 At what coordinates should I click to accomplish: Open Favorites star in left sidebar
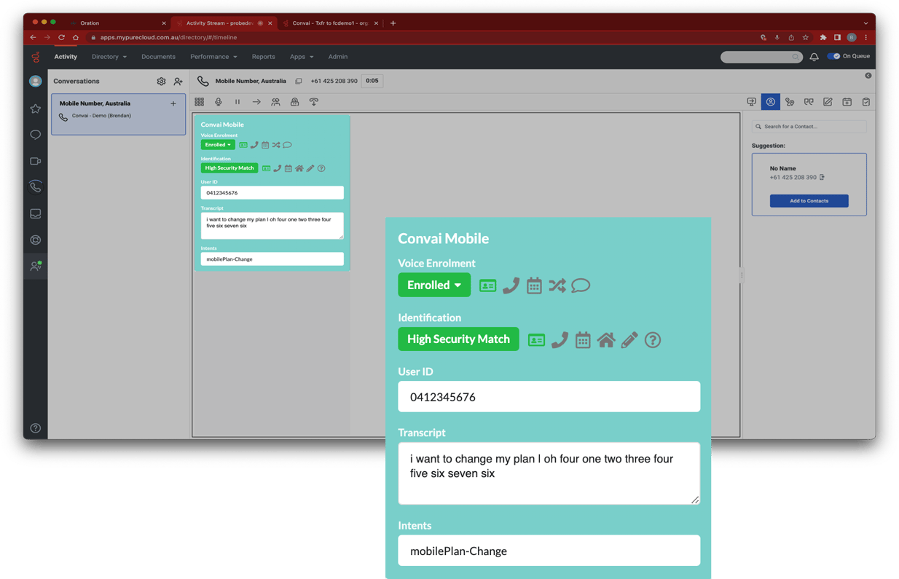point(36,109)
